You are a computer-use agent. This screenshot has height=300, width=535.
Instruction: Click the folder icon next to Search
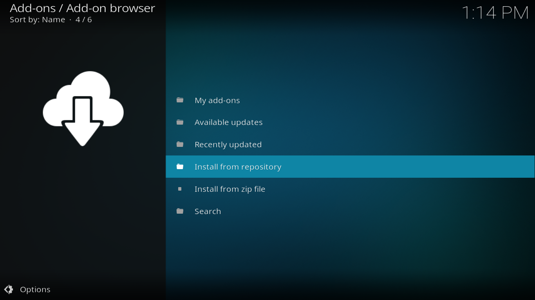point(180,211)
